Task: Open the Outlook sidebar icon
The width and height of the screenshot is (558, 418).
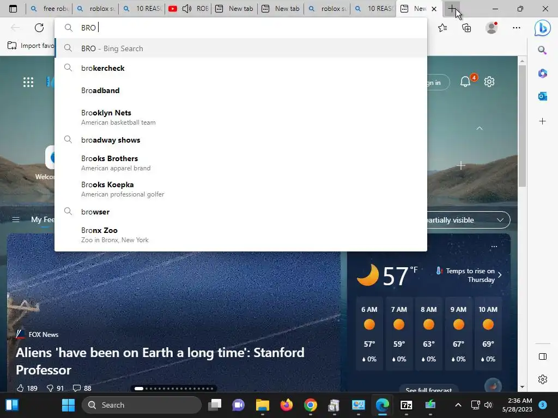Action: click(542, 96)
